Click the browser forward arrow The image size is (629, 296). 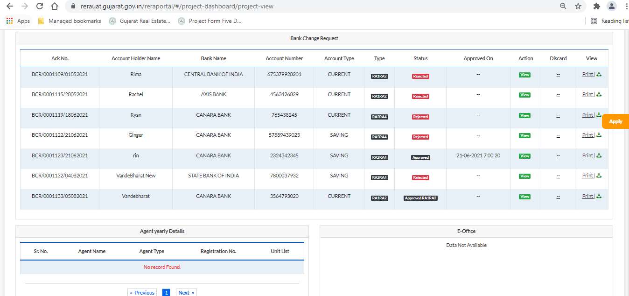tap(25, 6)
